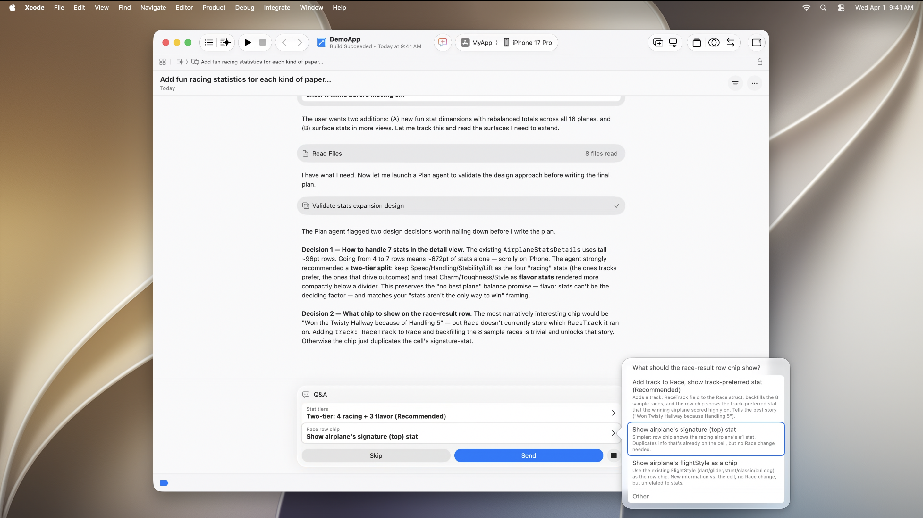Select the MyApp scheme
Screen dimensions: 923x518
pos(477,43)
